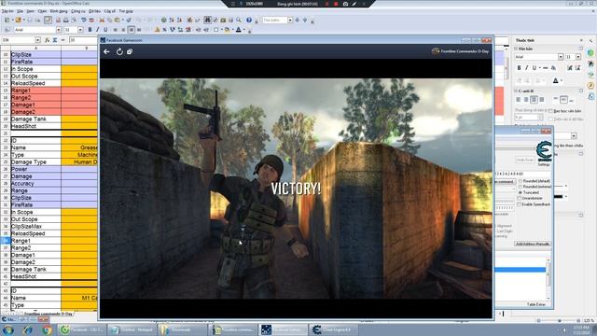Go back in Facebook Gameroom window

[106, 51]
